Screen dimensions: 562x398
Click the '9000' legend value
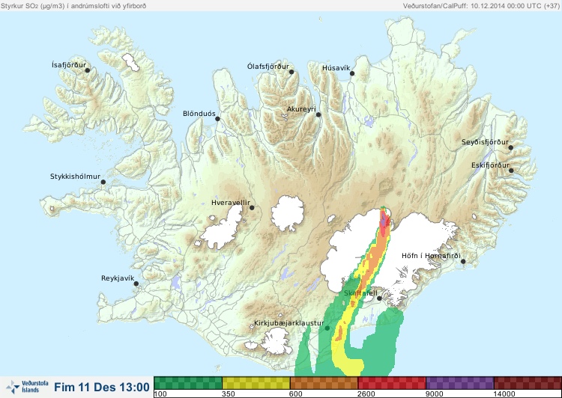pos(435,394)
